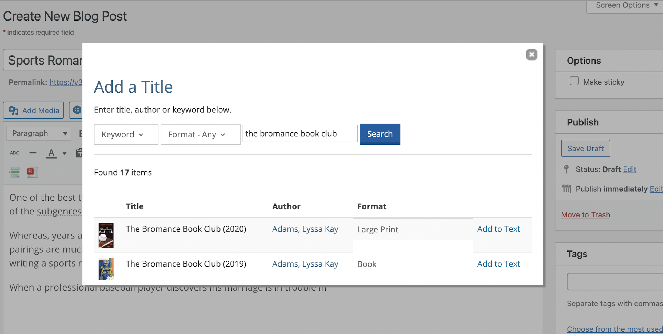Edit the Publish immediately schedule
The image size is (663, 334).
coord(657,189)
